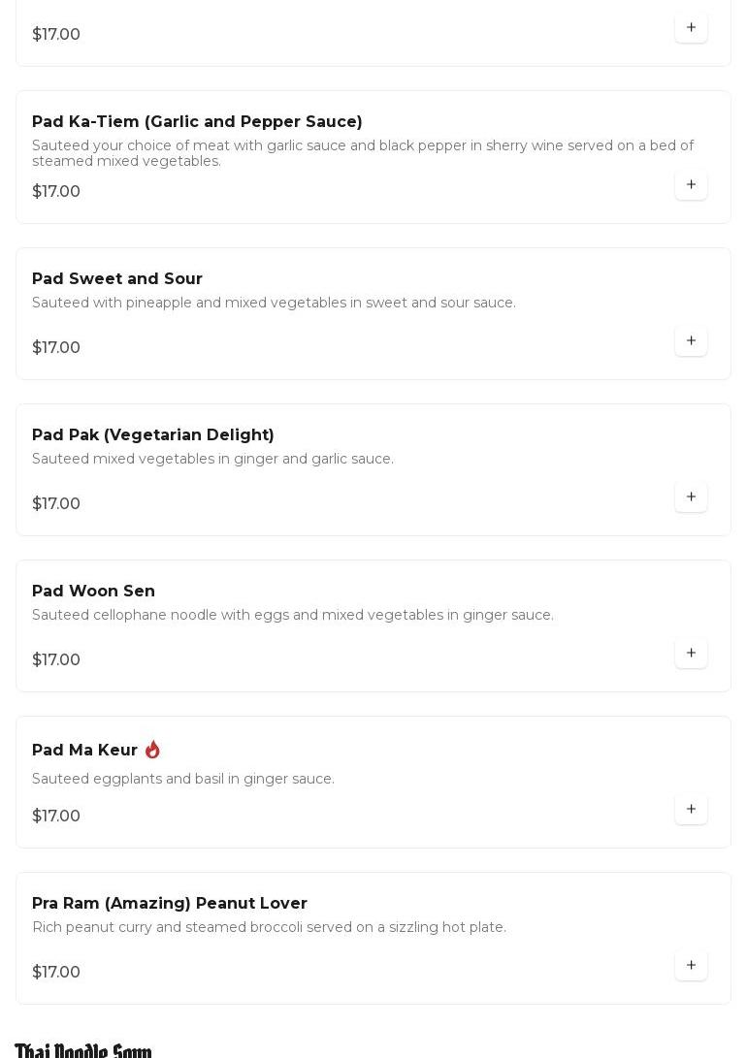Click the spicy flame icon beside Pad Ma Keur
The image size is (747, 1058).
click(x=152, y=750)
